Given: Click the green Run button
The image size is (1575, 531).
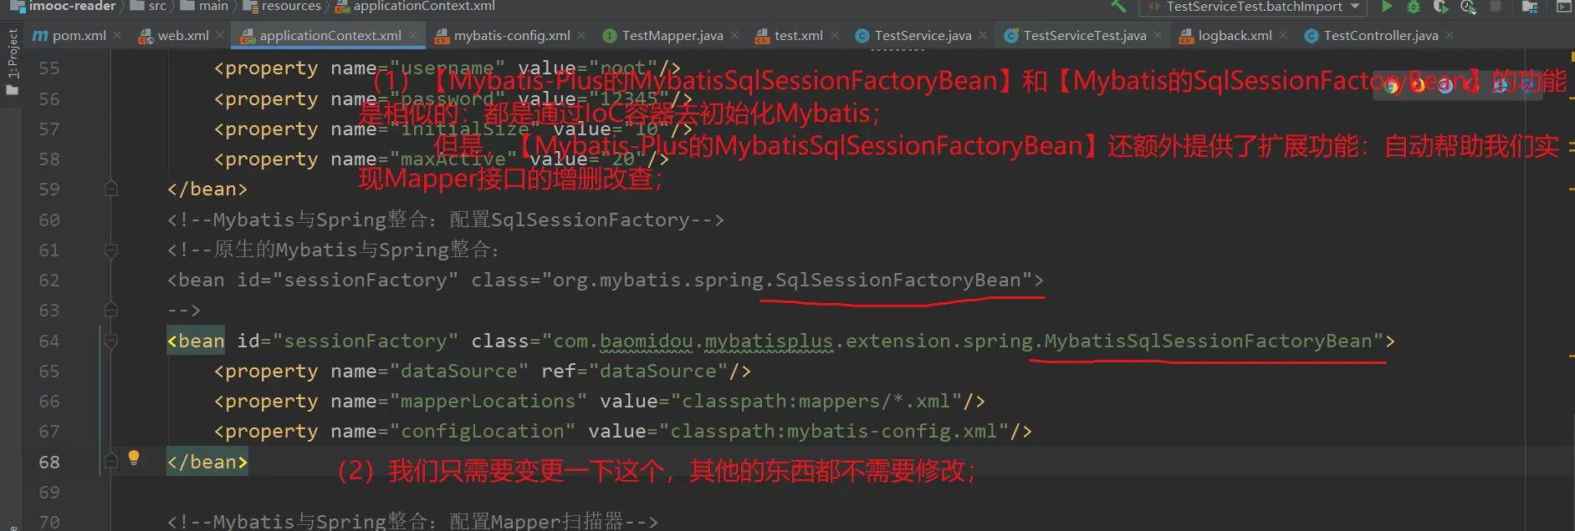Looking at the screenshot, I should [1387, 7].
